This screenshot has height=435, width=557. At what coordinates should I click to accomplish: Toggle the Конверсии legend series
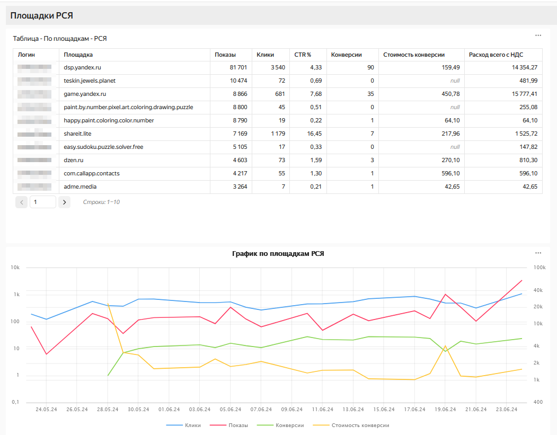(x=280, y=425)
